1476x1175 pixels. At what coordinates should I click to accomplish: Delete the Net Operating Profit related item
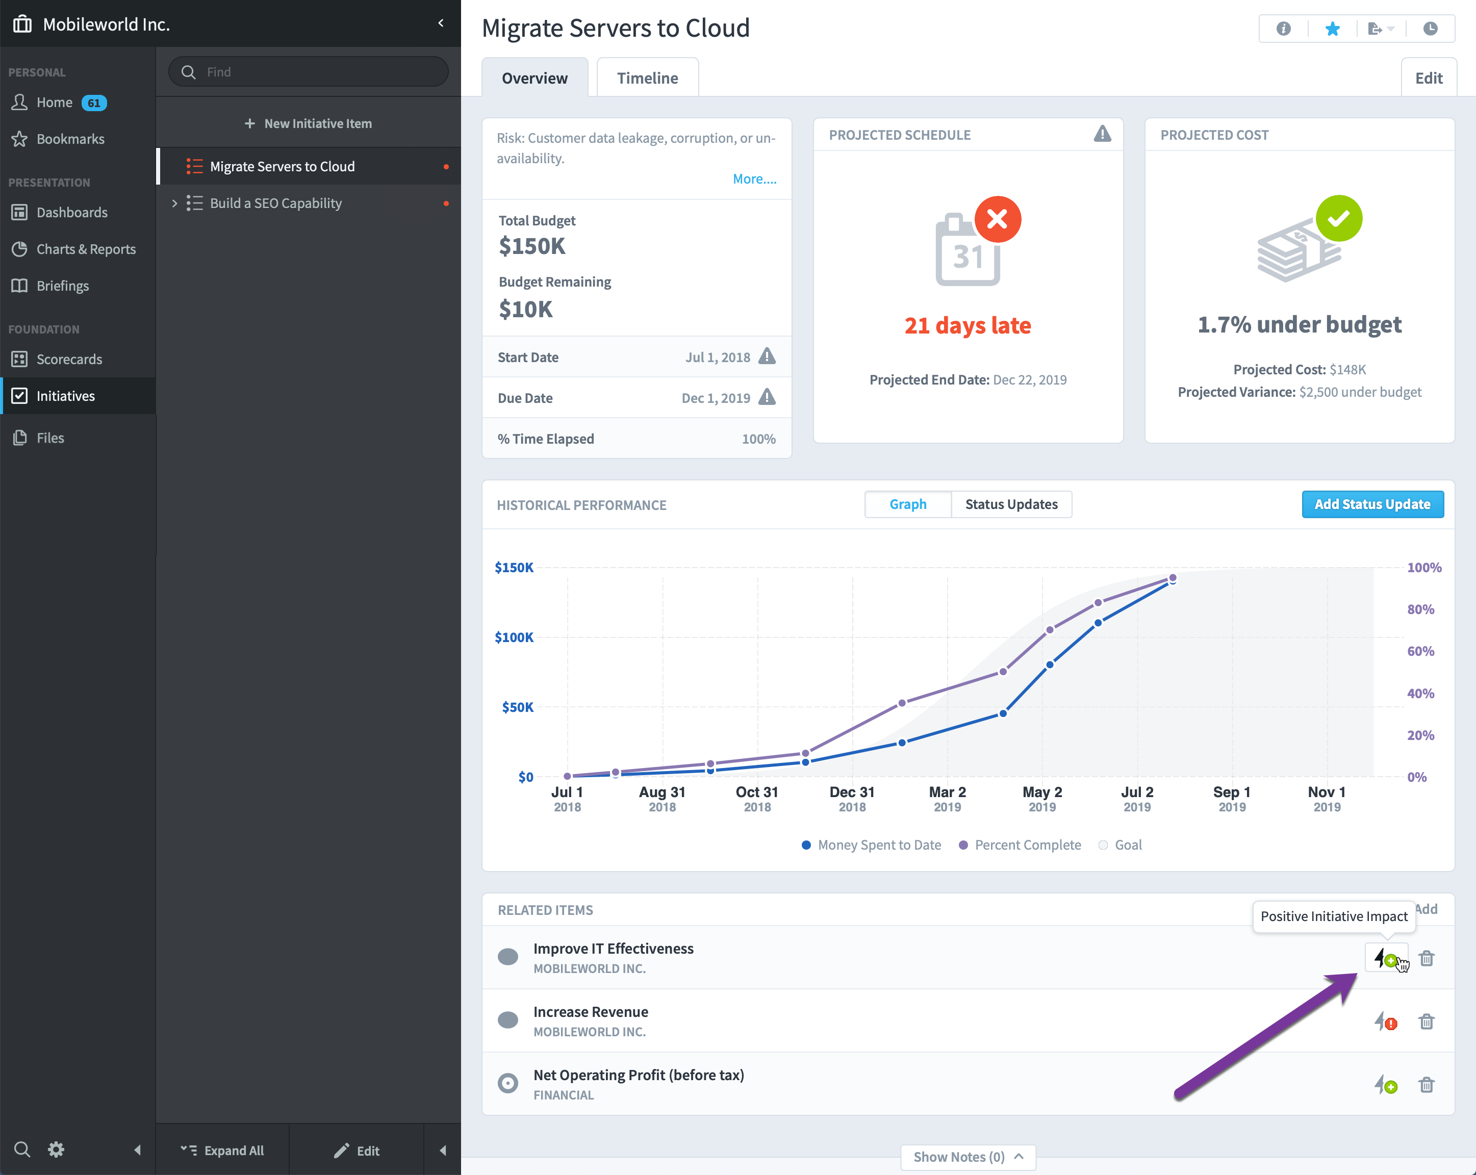pyautogui.click(x=1427, y=1085)
